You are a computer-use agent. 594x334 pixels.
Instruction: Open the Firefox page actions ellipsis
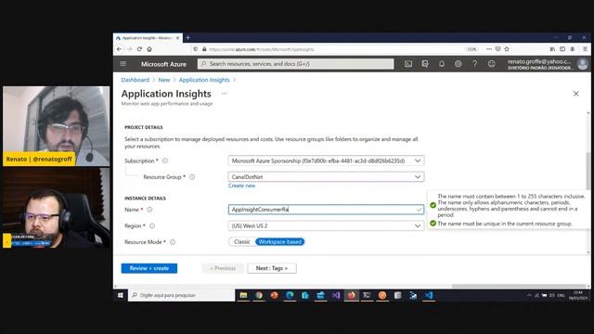pyautogui.click(x=489, y=49)
